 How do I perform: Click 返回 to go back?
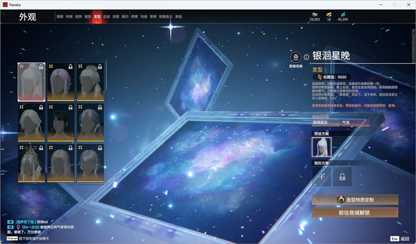tap(404, 239)
